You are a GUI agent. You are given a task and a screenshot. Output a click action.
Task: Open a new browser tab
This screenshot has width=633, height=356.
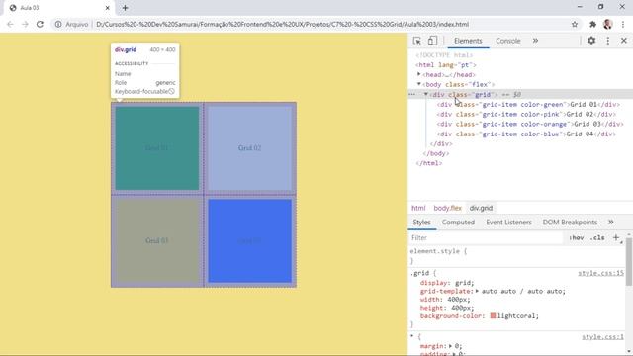125,8
